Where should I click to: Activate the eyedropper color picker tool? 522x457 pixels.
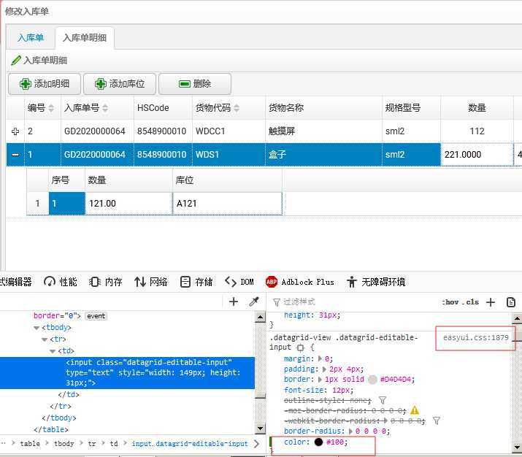tap(254, 302)
